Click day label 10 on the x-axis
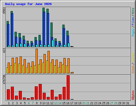Screen dimensions: 136x106 [x=44, y=103]
